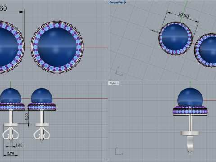Click the Perspective viewport title label
216x162 pixels.
coord(116,2)
